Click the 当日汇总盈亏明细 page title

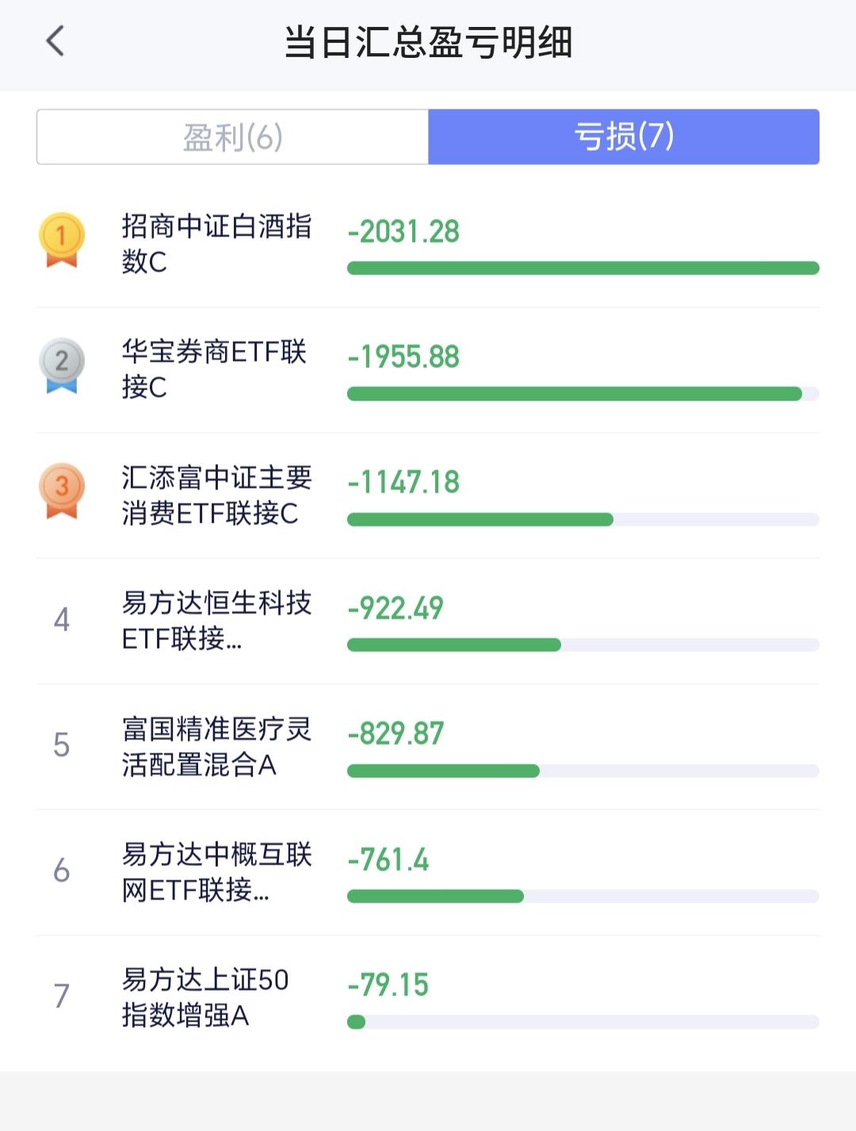(428, 42)
